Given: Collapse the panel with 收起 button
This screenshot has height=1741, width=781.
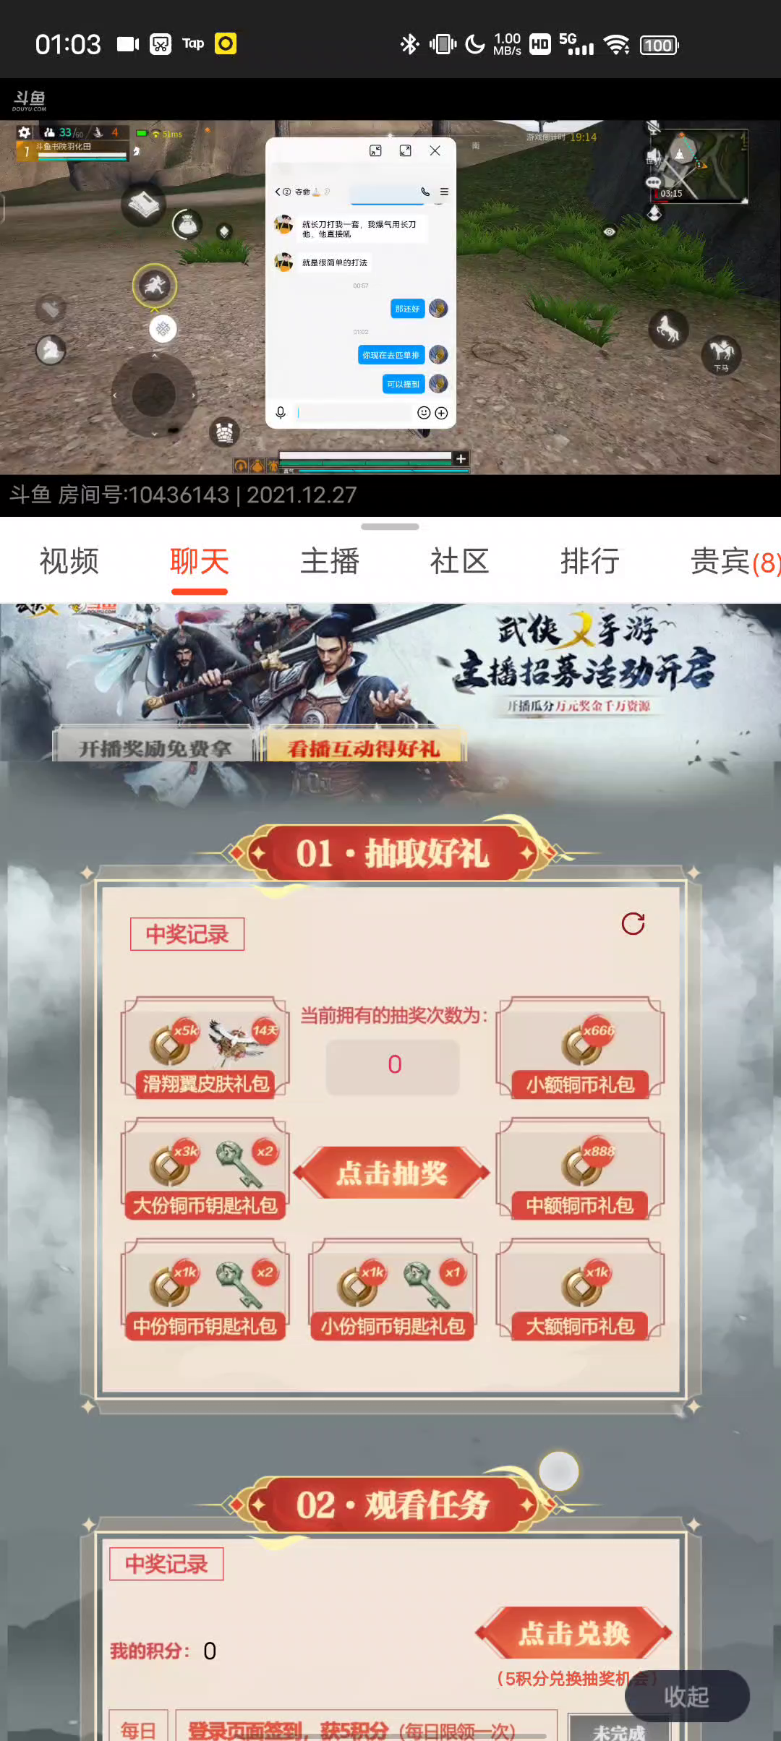Looking at the screenshot, I should coord(687,1696).
